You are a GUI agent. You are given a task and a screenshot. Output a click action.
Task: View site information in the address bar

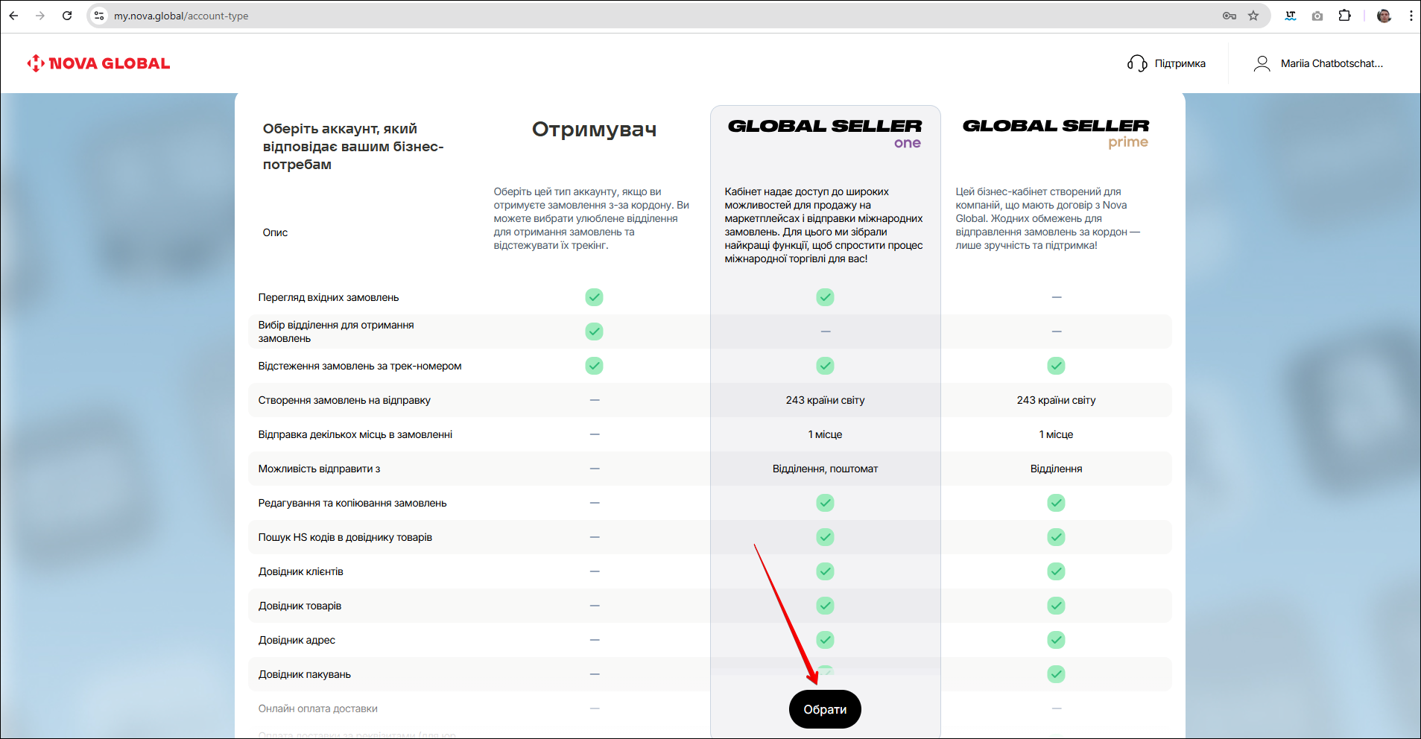99,16
